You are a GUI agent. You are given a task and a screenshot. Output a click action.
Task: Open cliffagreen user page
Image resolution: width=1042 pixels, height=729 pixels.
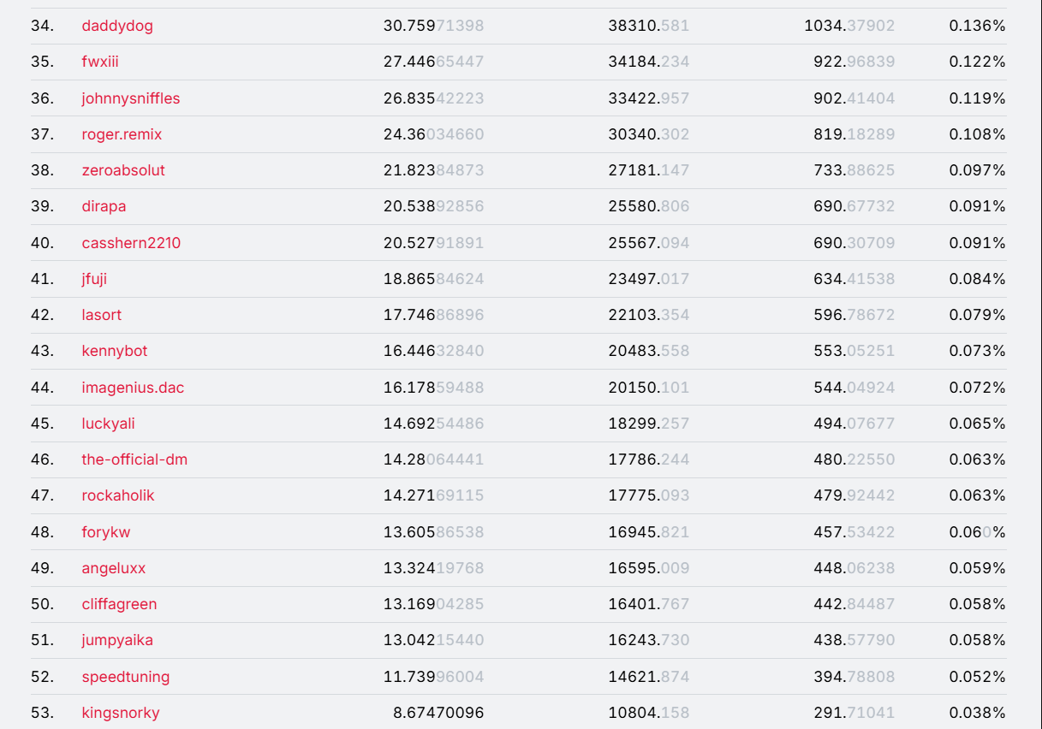point(119,604)
